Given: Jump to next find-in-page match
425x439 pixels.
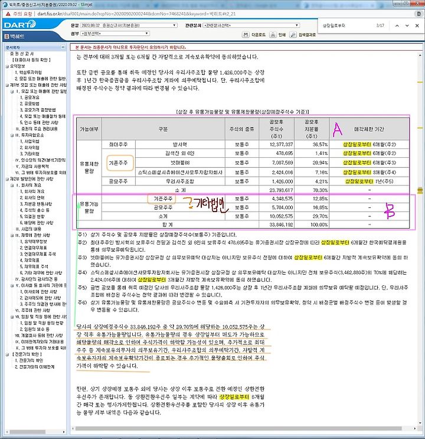Looking at the screenshot, I should coord(407,25).
